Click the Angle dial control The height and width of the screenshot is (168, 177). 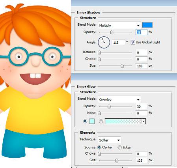(104, 42)
